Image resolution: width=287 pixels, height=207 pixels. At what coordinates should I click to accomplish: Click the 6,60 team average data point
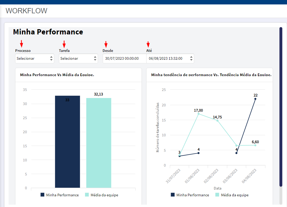pos(255,145)
